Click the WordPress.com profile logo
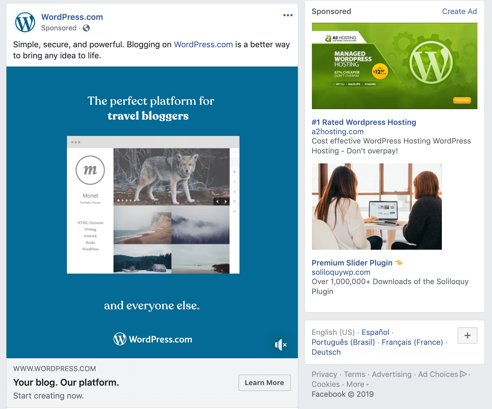This screenshot has height=409, width=492. click(25, 22)
